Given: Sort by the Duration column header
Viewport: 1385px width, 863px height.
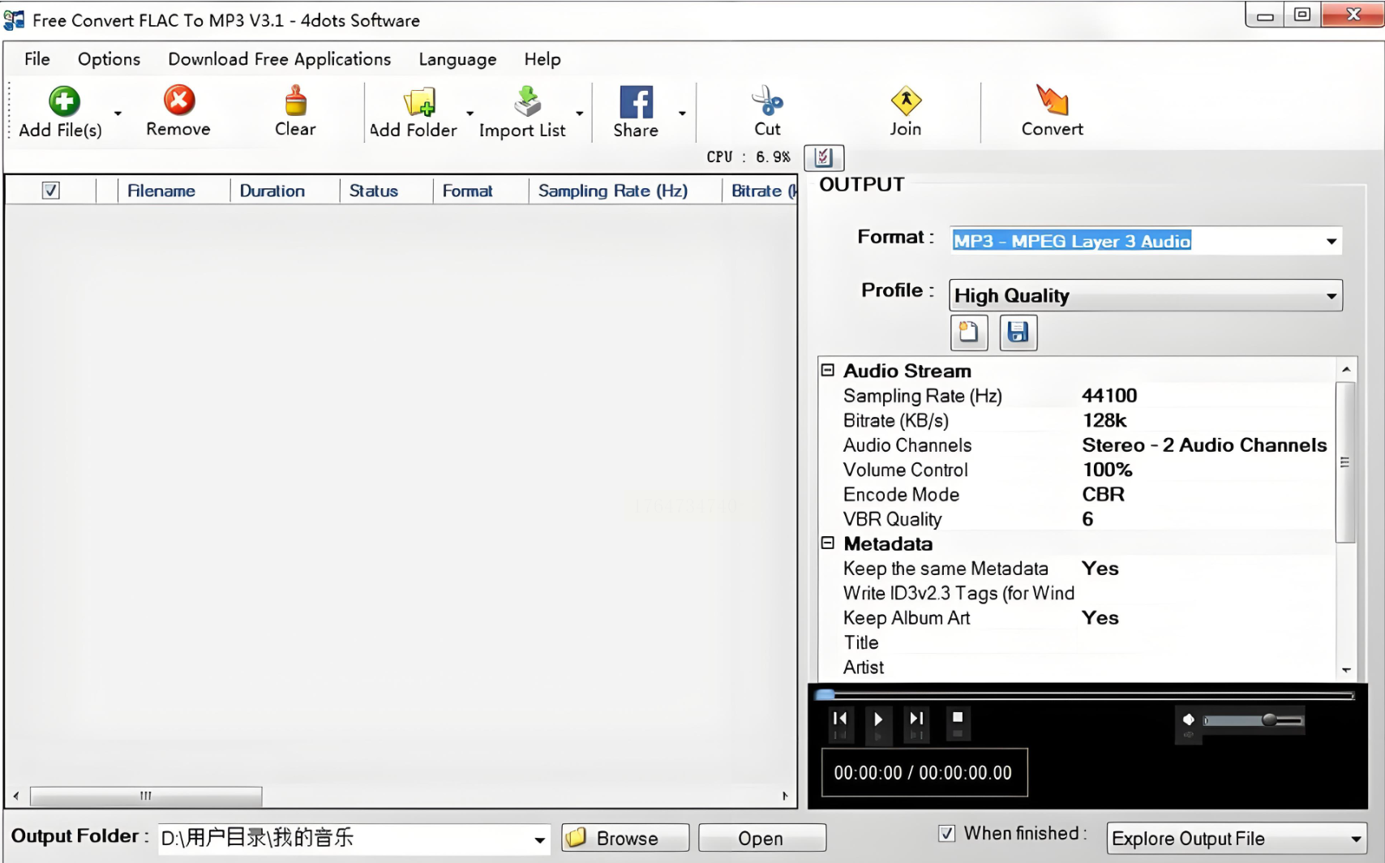Looking at the screenshot, I should 285,191.
